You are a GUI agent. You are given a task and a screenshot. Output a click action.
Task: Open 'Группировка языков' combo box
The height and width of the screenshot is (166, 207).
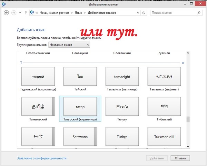(x=69, y=45)
